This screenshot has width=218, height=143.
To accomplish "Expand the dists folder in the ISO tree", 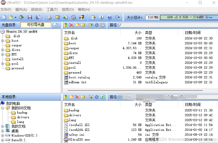I will click(3, 50).
